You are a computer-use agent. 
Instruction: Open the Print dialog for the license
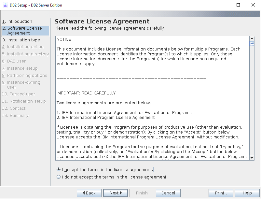coord(221,193)
